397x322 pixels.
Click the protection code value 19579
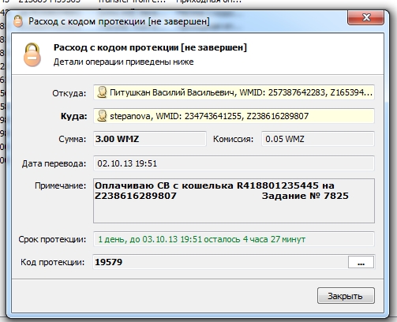coord(108,262)
